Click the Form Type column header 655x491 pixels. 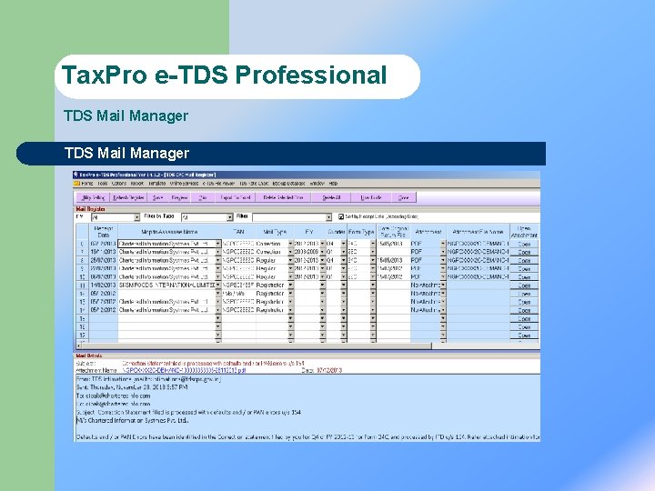coord(361,232)
